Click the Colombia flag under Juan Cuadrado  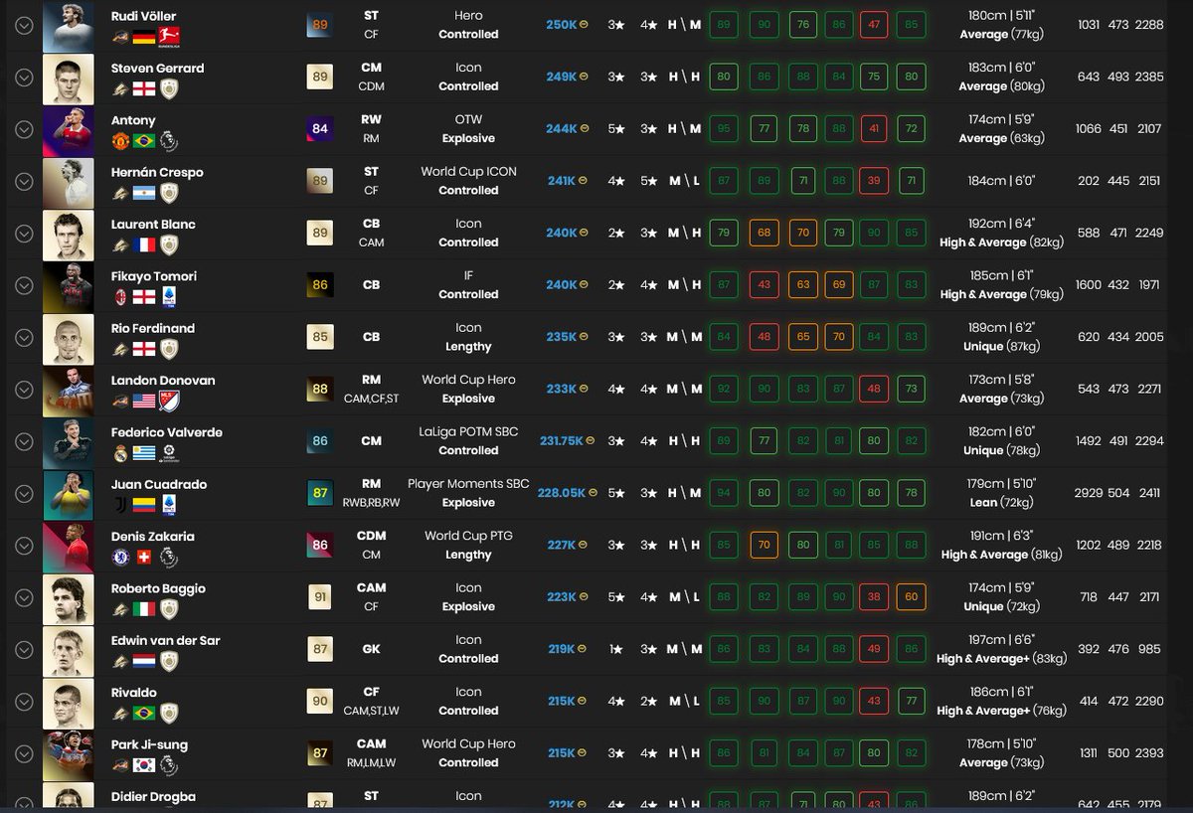pos(144,504)
